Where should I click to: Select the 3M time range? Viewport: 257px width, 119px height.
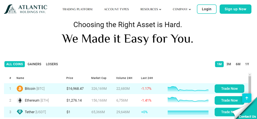point(229,64)
